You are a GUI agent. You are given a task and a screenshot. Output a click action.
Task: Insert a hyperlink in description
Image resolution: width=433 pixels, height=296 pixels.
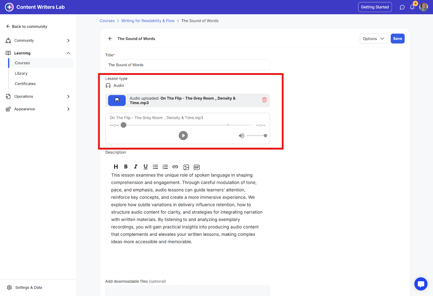point(175,167)
